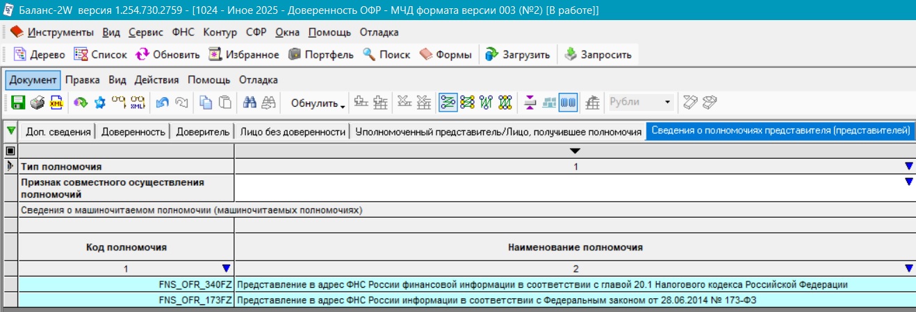The image size is (916, 312).
Task: Click the Загрузить toolbar button
Action: tap(518, 55)
